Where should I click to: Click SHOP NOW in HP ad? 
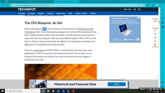(116, 40)
